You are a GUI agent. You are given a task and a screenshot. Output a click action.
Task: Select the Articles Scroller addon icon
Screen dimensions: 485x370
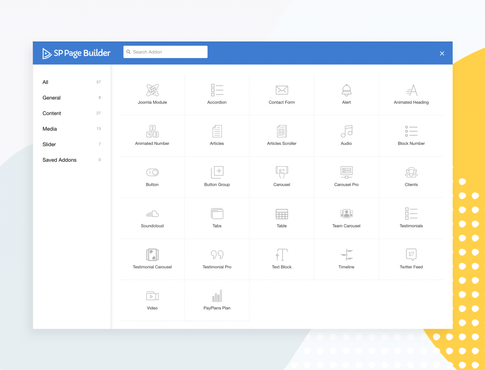pyautogui.click(x=282, y=131)
